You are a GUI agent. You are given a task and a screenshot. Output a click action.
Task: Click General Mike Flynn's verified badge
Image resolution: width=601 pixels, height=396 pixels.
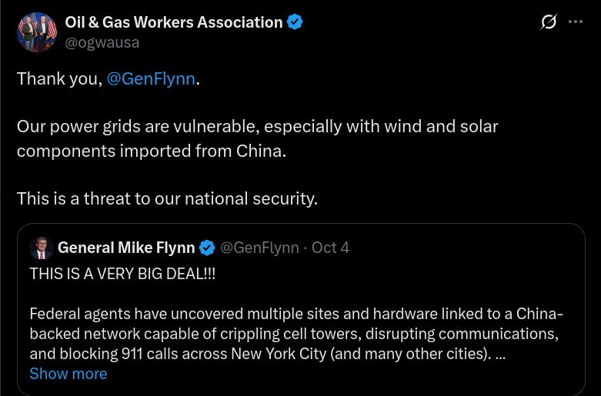tap(207, 248)
